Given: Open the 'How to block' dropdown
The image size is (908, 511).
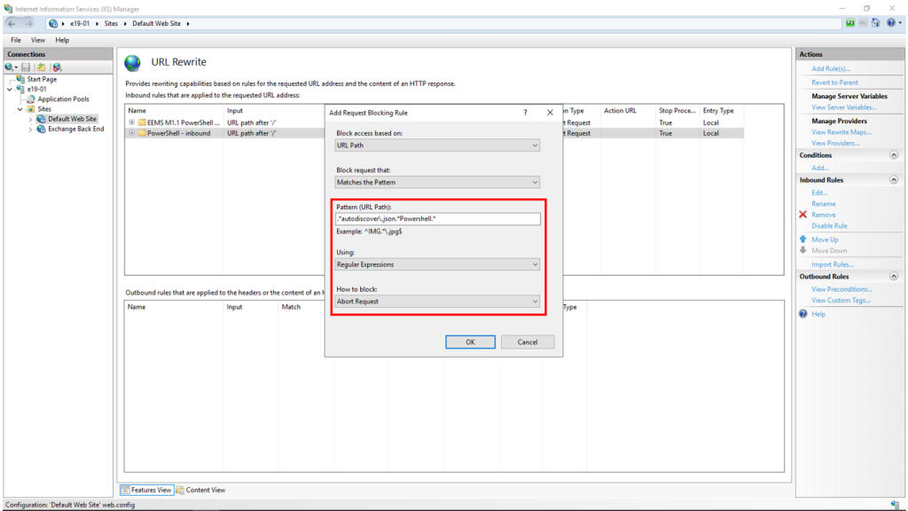Looking at the screenshot, I should pyautogui.click(x=436, y=302).
